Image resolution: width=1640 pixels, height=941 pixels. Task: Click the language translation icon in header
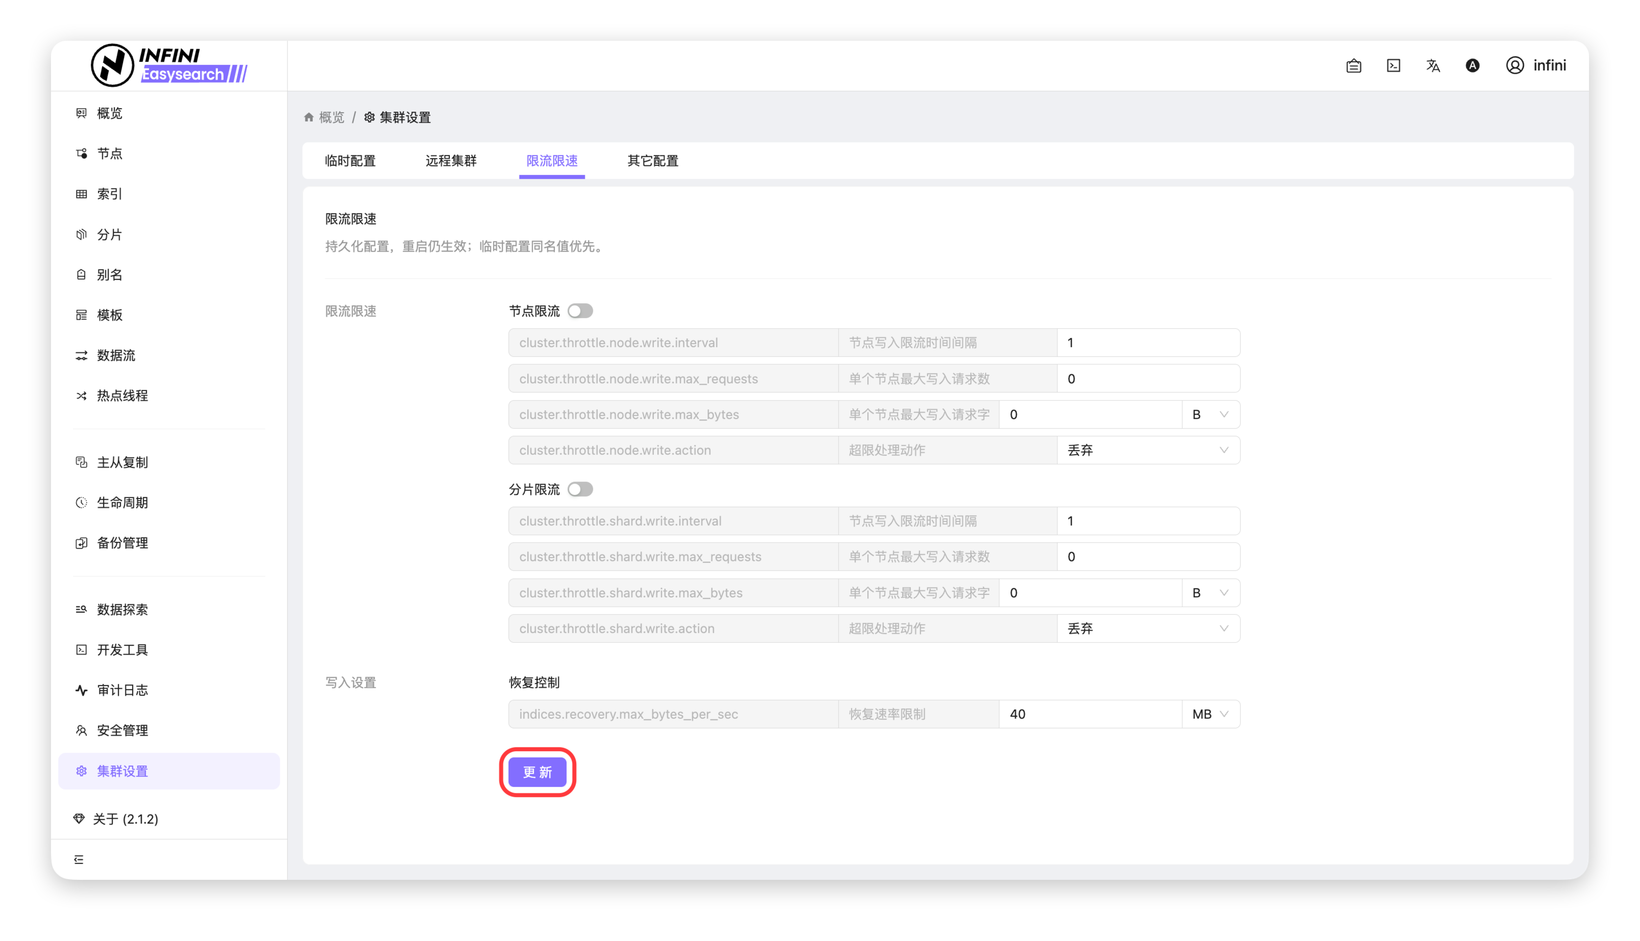[1432, 65]
